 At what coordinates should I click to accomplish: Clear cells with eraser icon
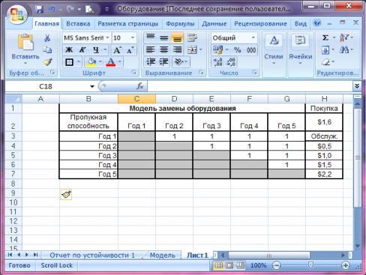pos(325,61)
